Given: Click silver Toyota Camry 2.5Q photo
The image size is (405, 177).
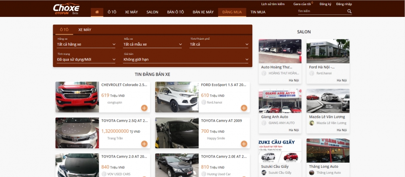Looking at the screenshot, I should coord(77,133).
